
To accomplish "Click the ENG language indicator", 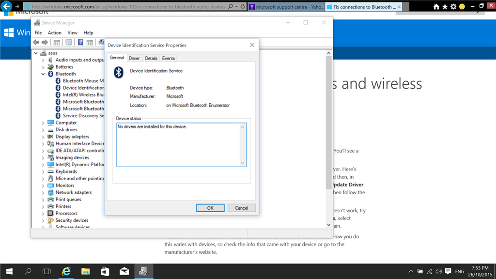I will point(459,271).
